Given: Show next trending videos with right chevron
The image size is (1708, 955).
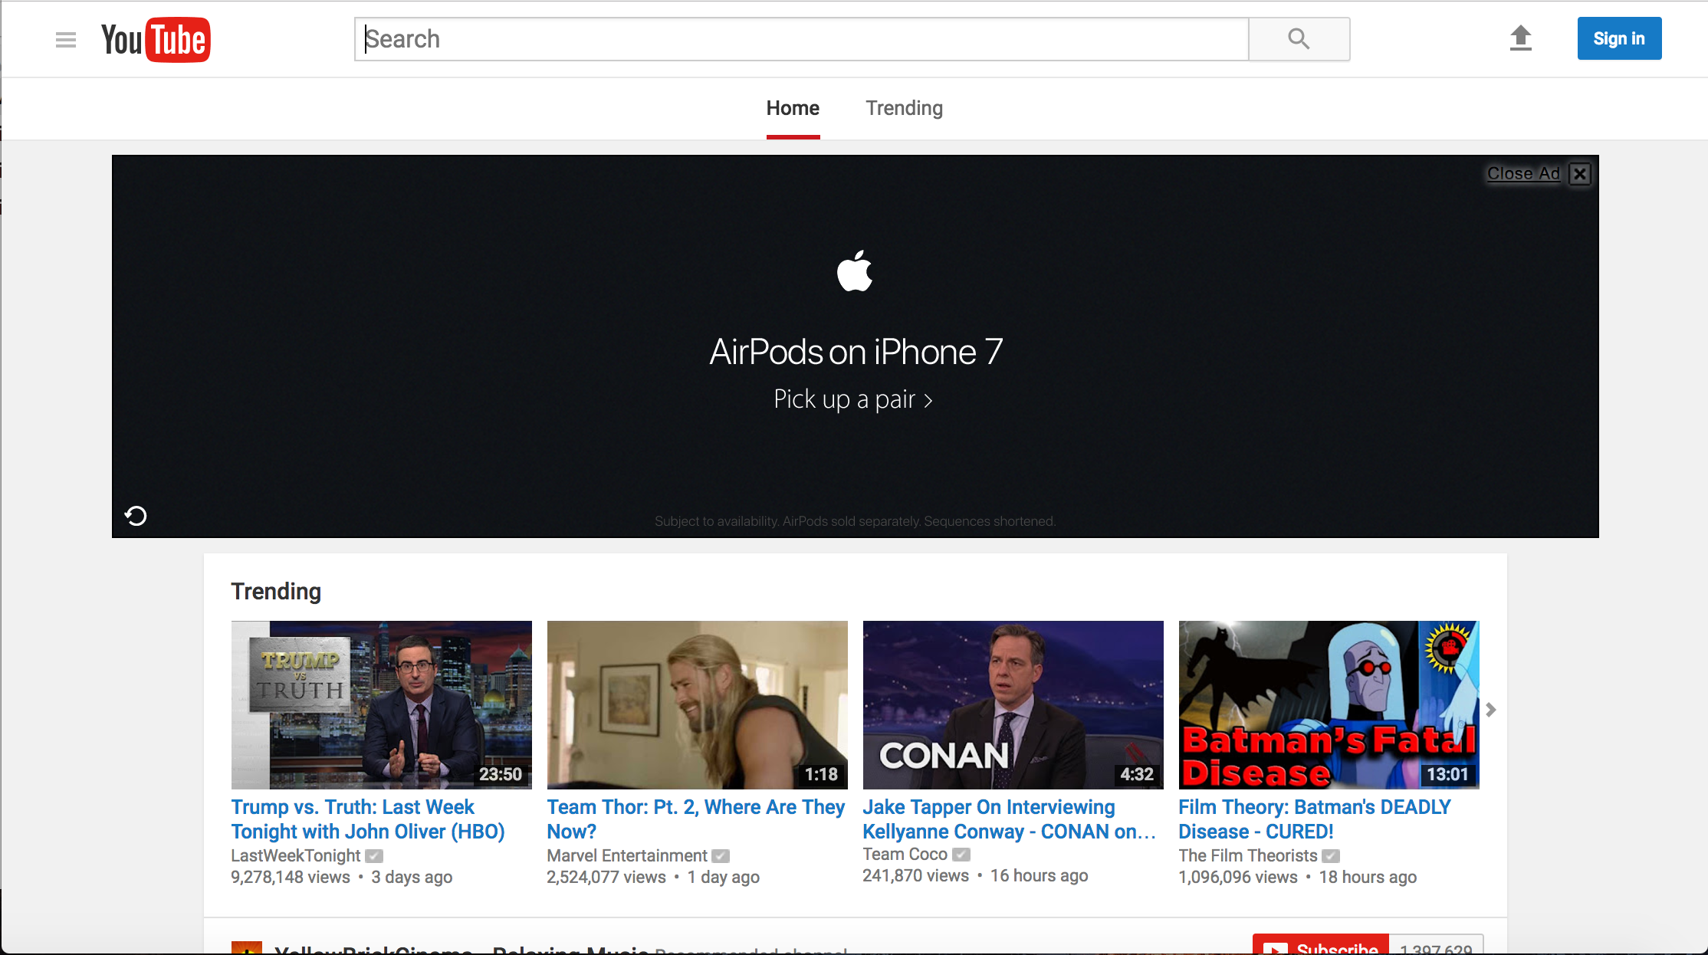Looking at the screenshot, I should coord(1490,710).
